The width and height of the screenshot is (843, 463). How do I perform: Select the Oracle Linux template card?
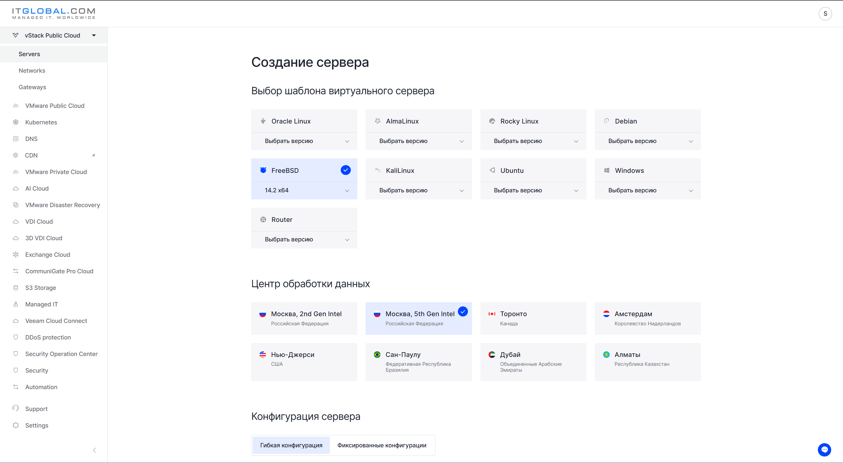click(304, 121)
